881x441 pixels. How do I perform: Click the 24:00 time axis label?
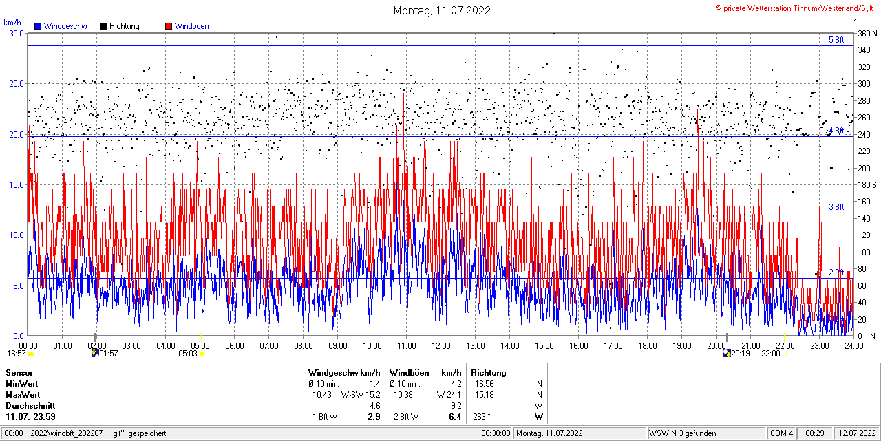854,345
